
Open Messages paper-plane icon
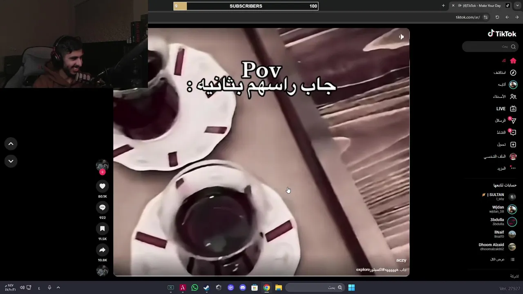pos(513,120)
